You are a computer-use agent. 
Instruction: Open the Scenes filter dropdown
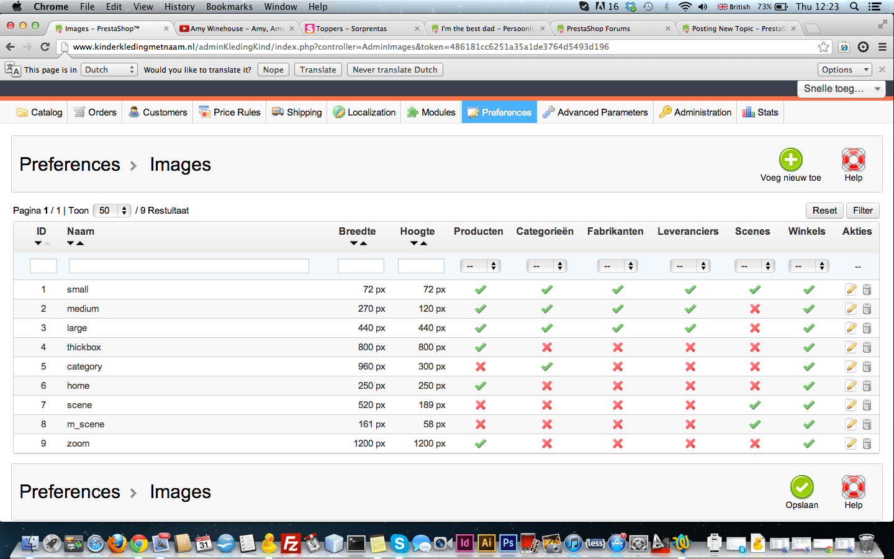[x=755, y=266]
